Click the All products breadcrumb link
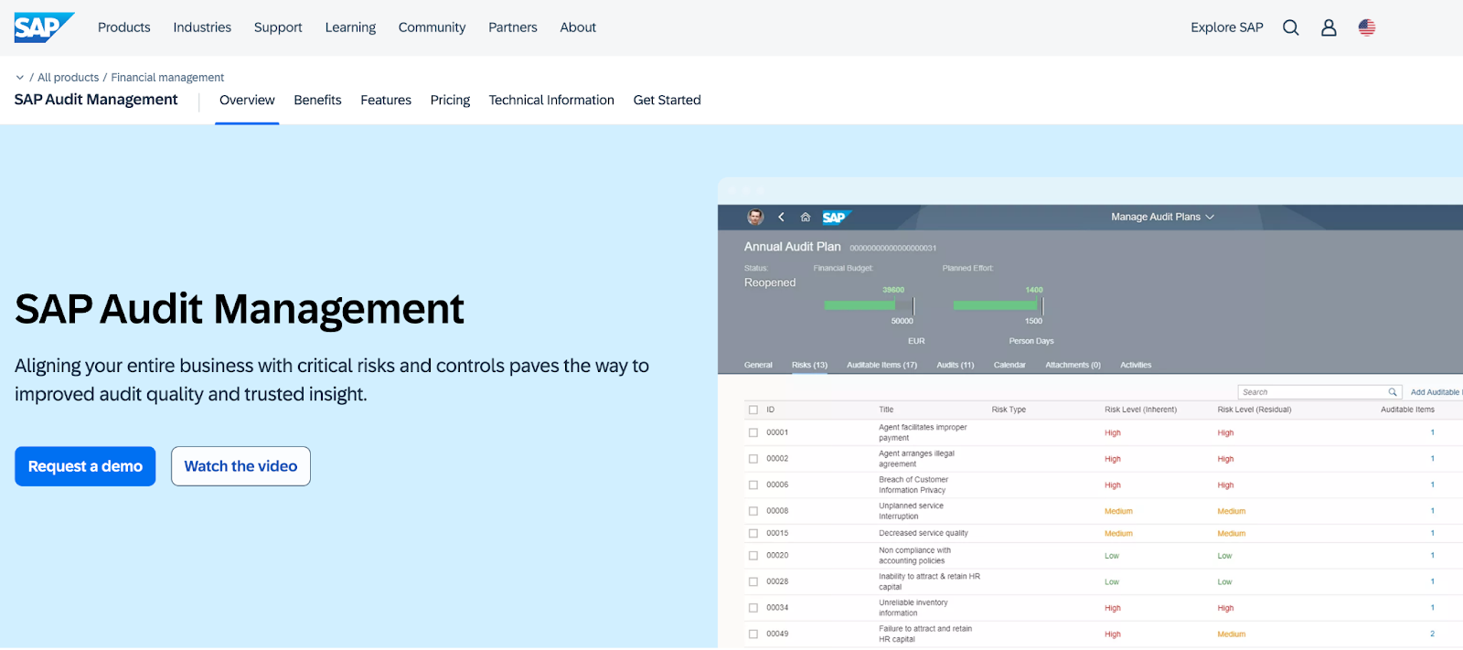Image resolution: width=1463 pixels, height=650 pixels. point(68,78)
